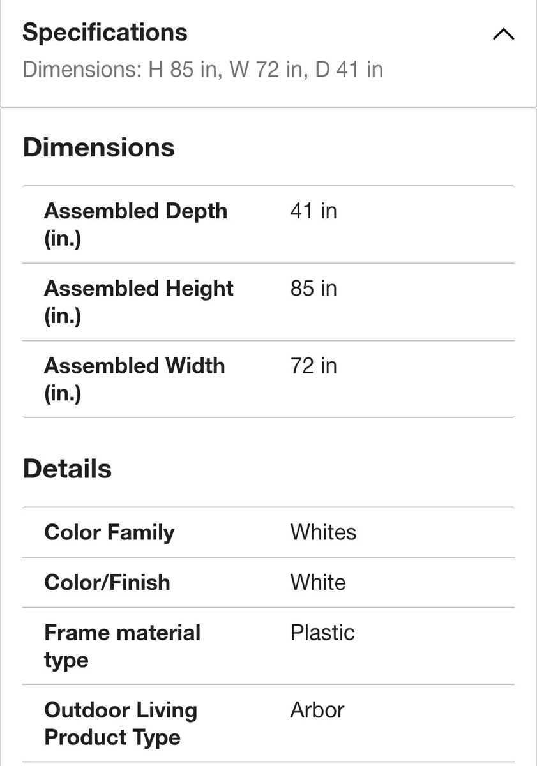Select the Color Family label
The height and width of the screenshot is (766, 537).
coord(109,532)
